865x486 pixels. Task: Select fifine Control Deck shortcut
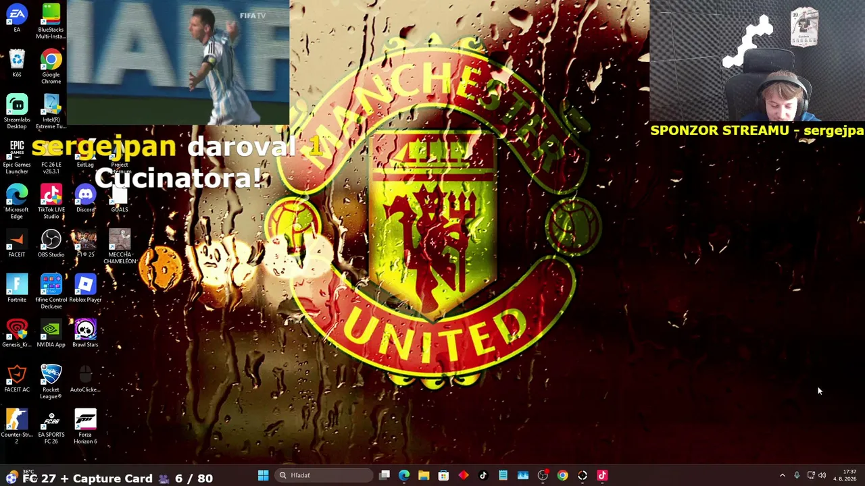tap(51, 292)
